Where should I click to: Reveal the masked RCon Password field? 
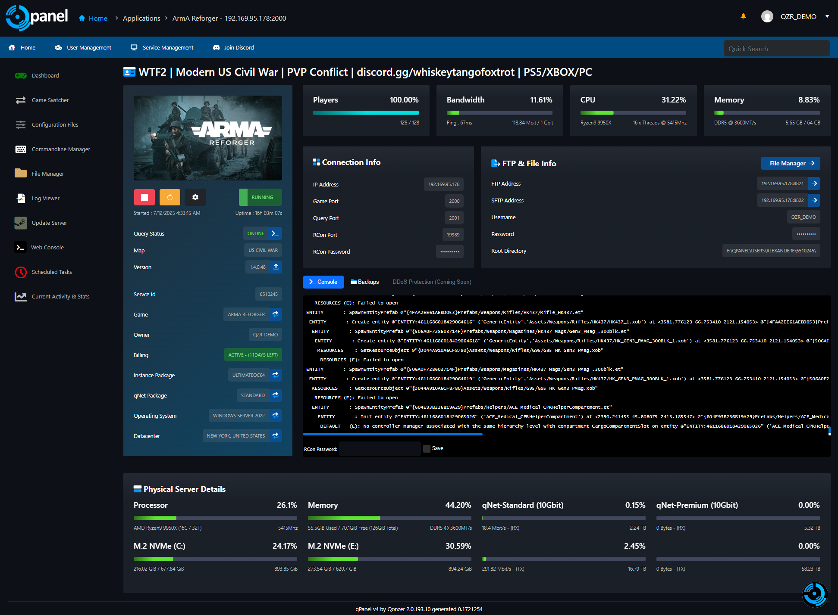point(450,252)
